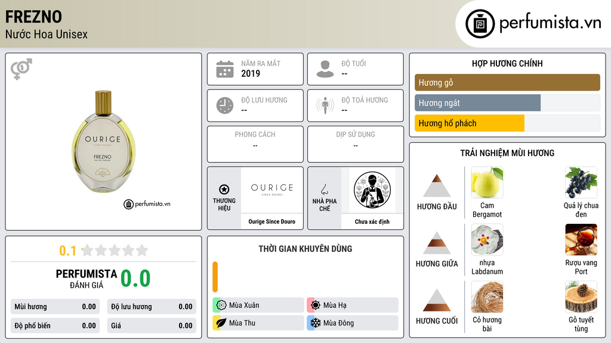Click the person icon beside Độ Tuổi
The width and height of the screenshot is (611, 343).
pyautogui.click(x=325, y=69)
